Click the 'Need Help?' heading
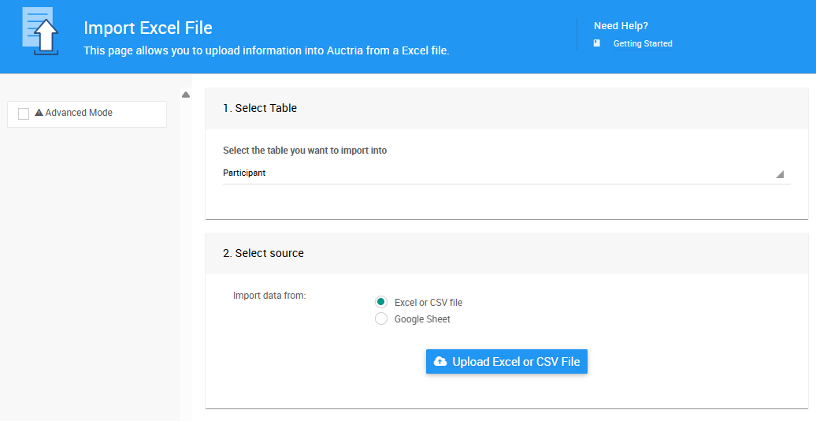 point(621,26)
